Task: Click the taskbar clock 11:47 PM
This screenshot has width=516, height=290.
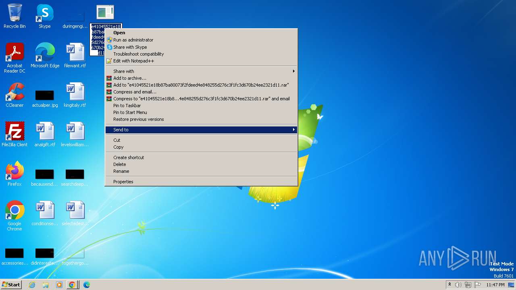Action: (495, 285)
